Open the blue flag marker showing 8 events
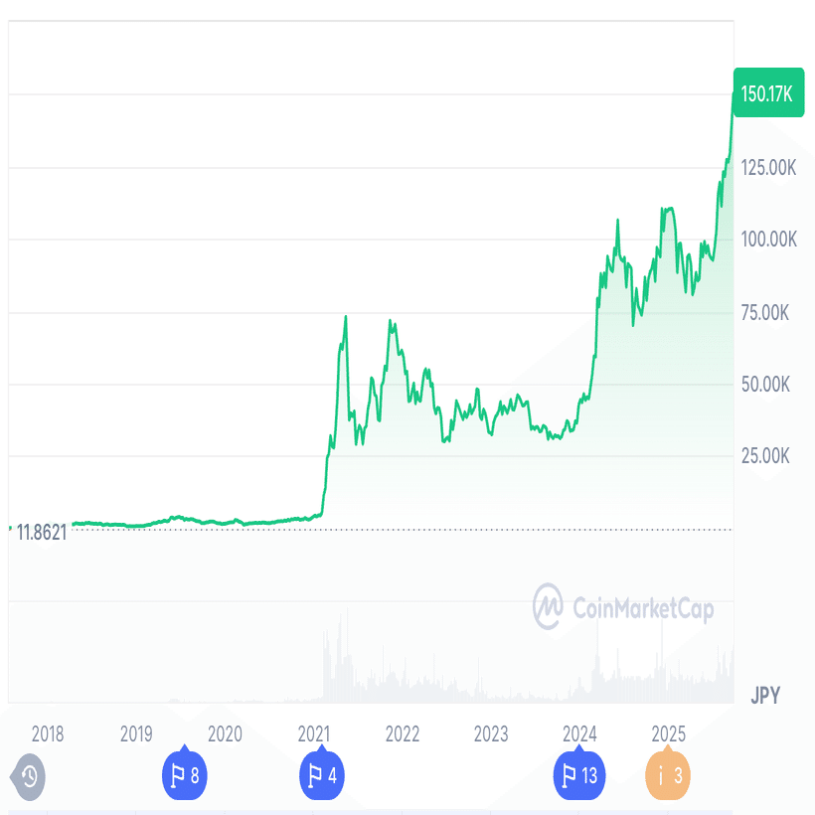This screenshot has width=815, height=815. pyautogui.click(x=185, y=775)
